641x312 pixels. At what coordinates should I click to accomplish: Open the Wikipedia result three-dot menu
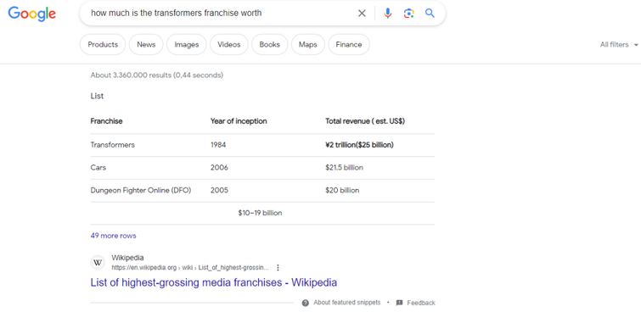pyautogui.click(x=278, y=268)
